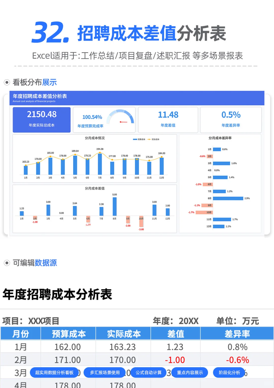Click the 公式自动计算 pill button

pos(149,373)
